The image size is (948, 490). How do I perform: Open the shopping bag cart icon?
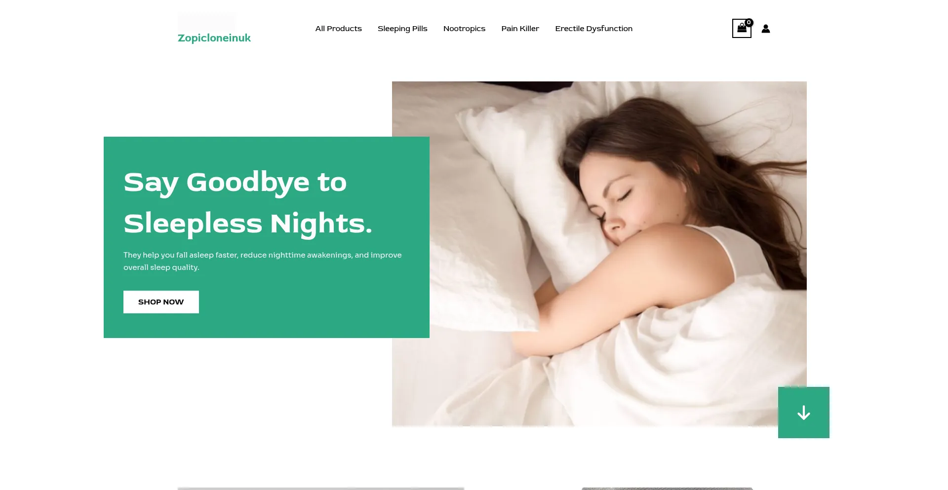point(742,29)
